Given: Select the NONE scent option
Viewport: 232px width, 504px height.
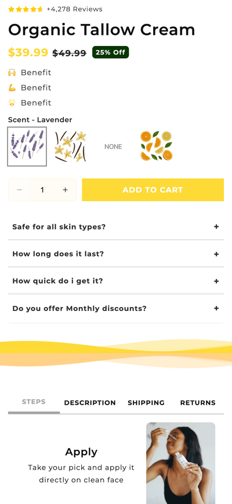Looking at the screenshot, I should [x=113, y=146].
